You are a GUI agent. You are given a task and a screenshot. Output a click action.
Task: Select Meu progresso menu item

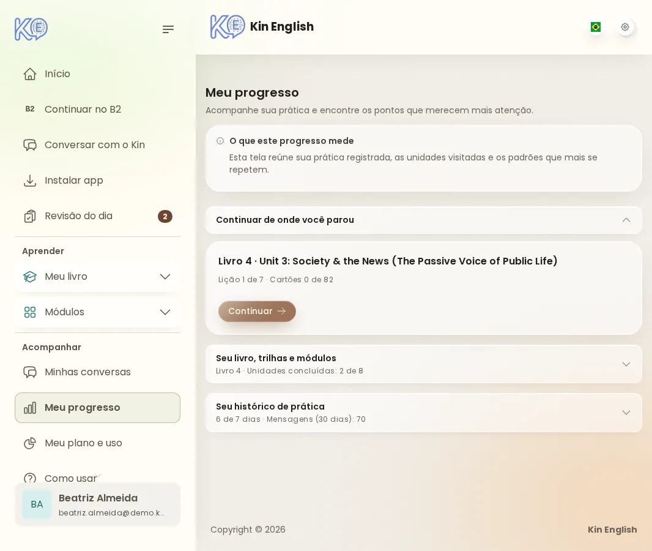pyautogui.click(x=97, y=408)
